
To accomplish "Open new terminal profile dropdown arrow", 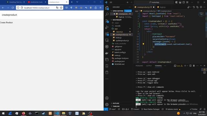I will (187, 66).
